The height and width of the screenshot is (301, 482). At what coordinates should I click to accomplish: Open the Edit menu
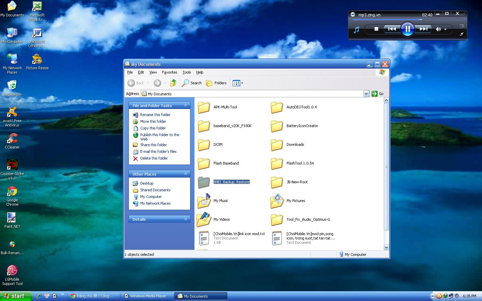click(x=141, y=72)
